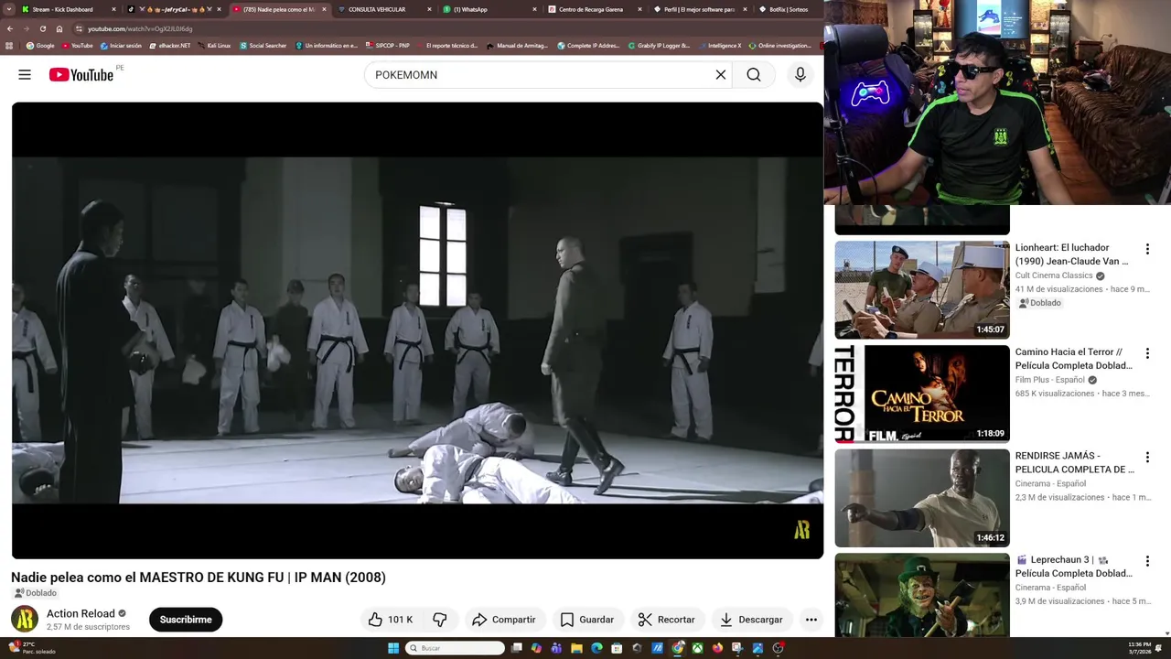Screen dimensions: 1171x659
Task: Open options menu for Leprechaun 3
Action: coord(1147,561)
